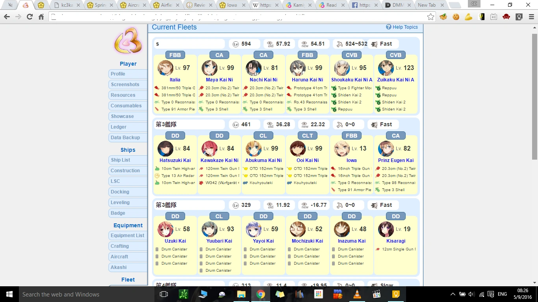
Task: Click the cookie extension icon
Action: coord(456,17)
